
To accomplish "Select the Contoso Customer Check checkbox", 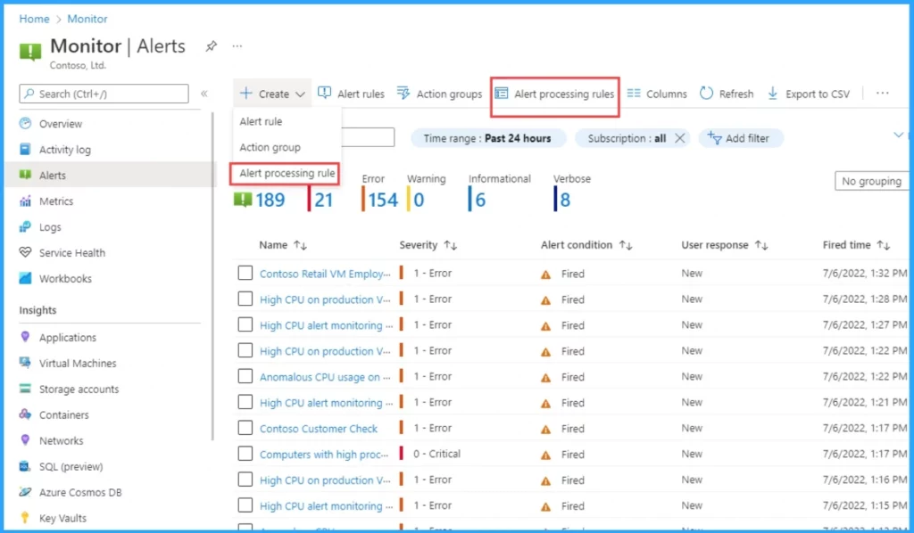I will click(245, 428).
